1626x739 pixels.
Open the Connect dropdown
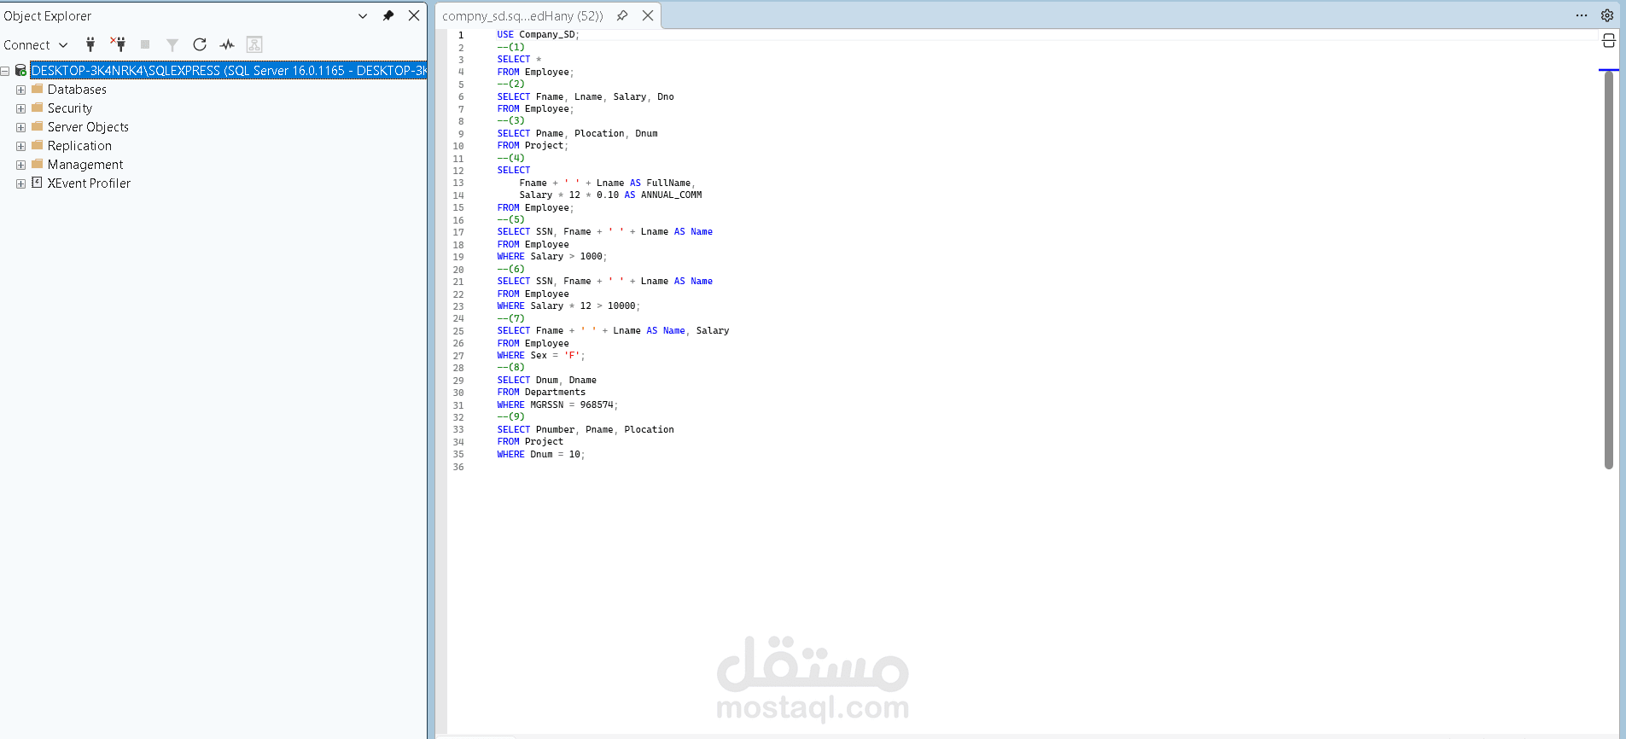(35, 44)
